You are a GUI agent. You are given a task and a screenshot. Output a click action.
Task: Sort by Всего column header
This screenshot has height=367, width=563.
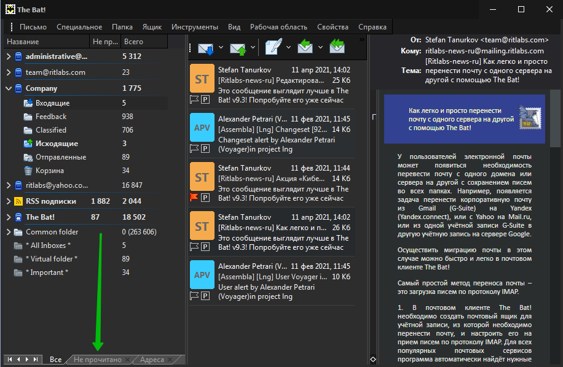(144, 42)
